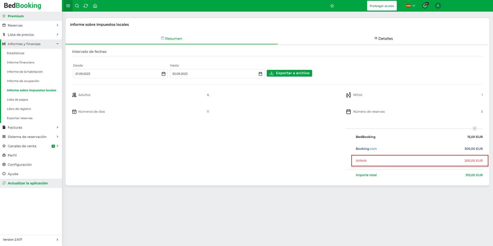Viewport: 493px width, 246px height.
Task: Select Informe sobre impuestos locales item
Action: click(x=31, y=90)
